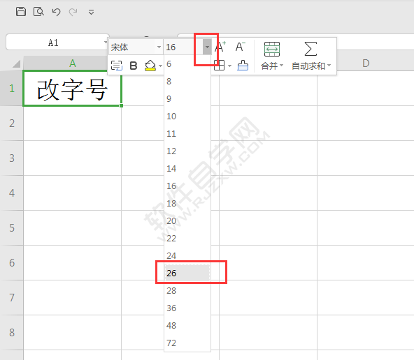Viewport: 414px width, 360px height.
Task: Click the borders grid icon
Action: tap(219, 66)
